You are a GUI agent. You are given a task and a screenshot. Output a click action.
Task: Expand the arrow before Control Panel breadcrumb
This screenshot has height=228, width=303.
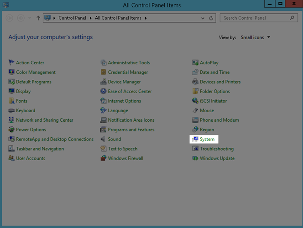[54, 18]
